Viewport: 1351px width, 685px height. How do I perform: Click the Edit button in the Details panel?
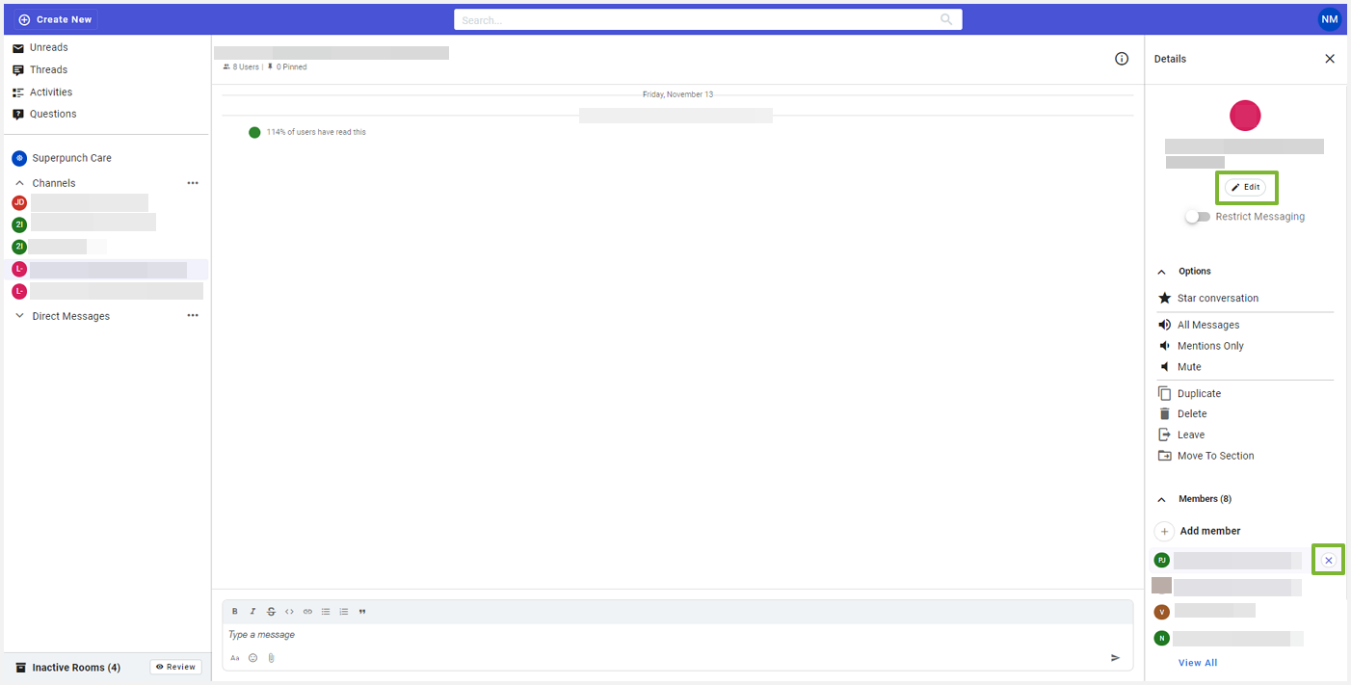click(x=1246, y=187)
